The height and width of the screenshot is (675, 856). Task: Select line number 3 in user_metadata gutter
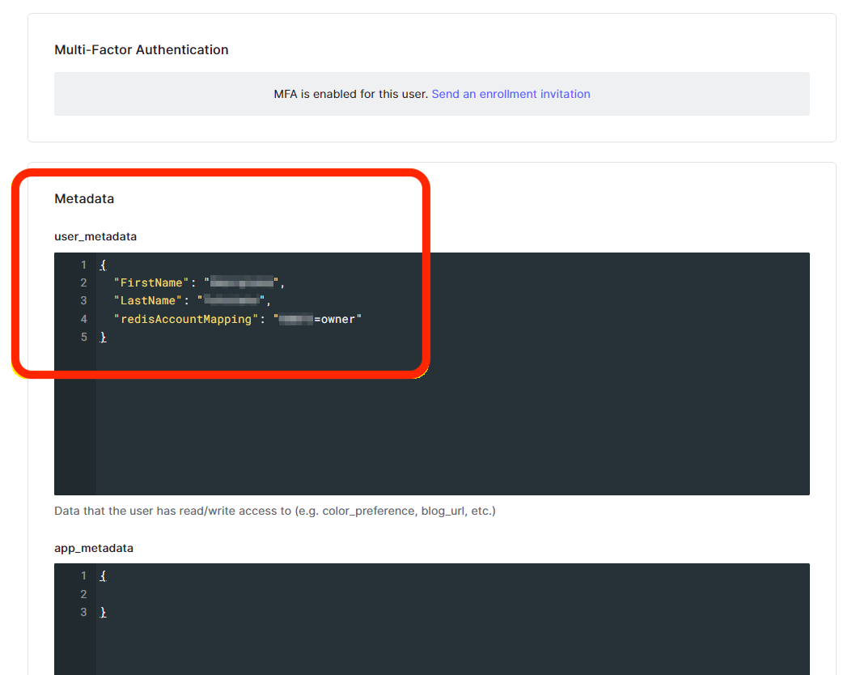[83, 301]
